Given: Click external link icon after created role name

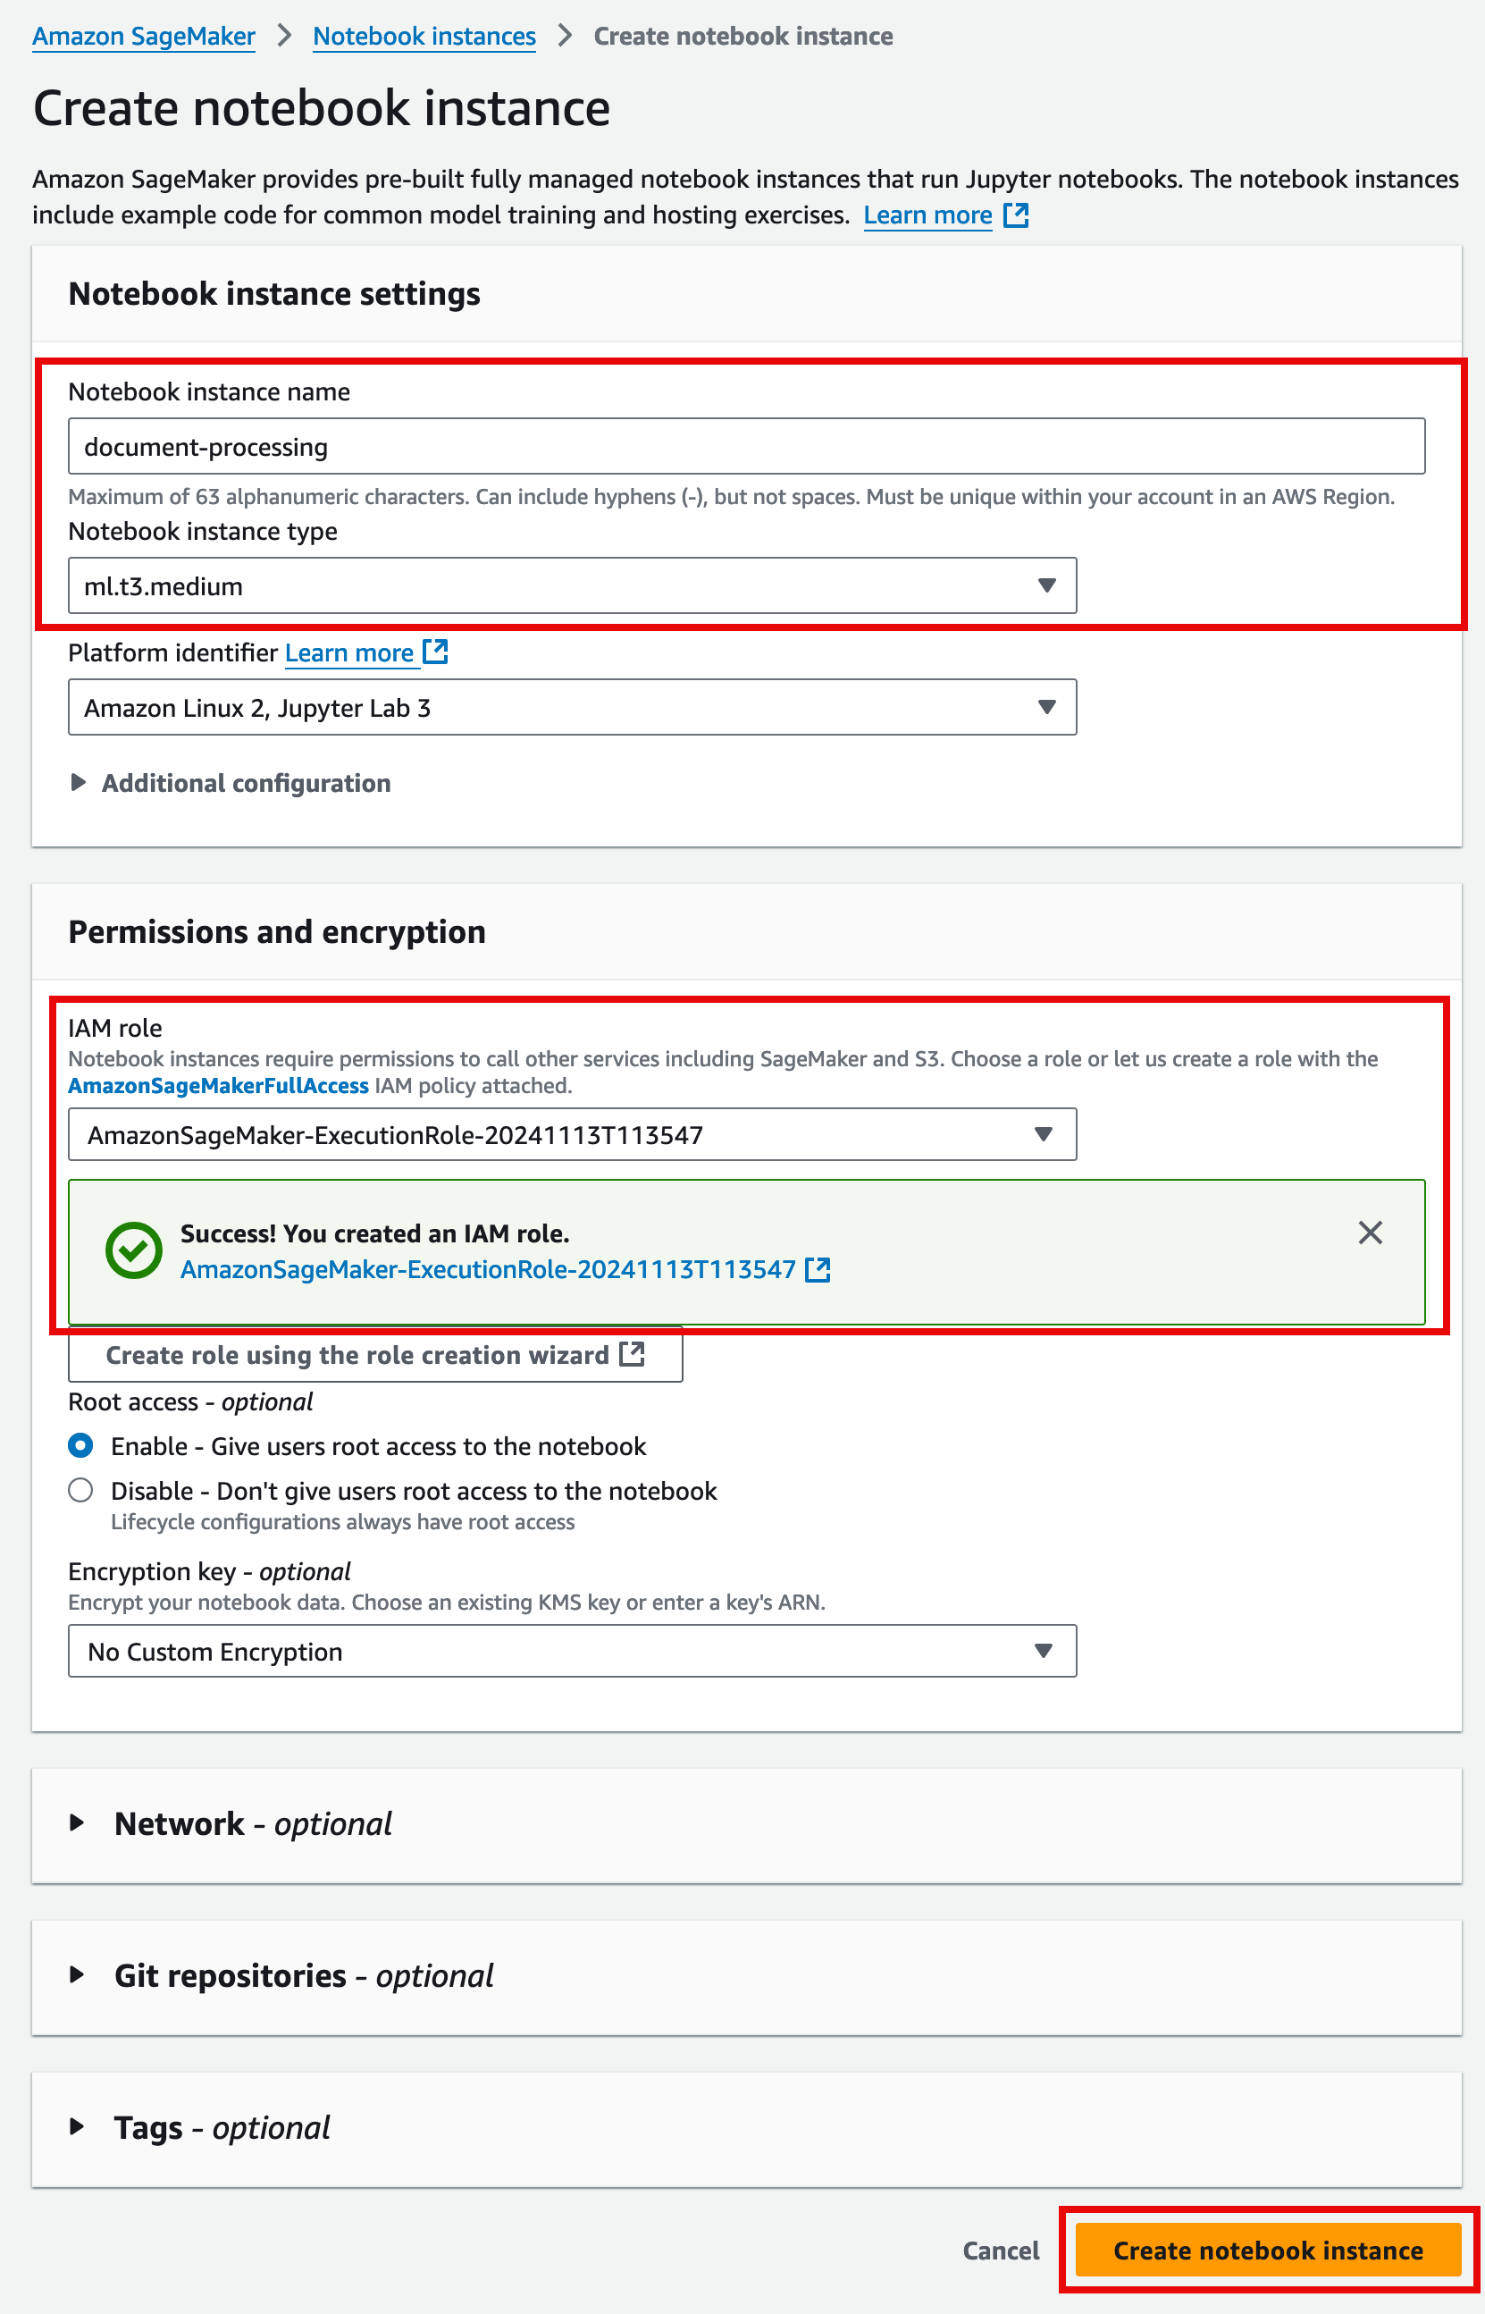Looking at the screenshot, I should click(x=818, y=1269).
